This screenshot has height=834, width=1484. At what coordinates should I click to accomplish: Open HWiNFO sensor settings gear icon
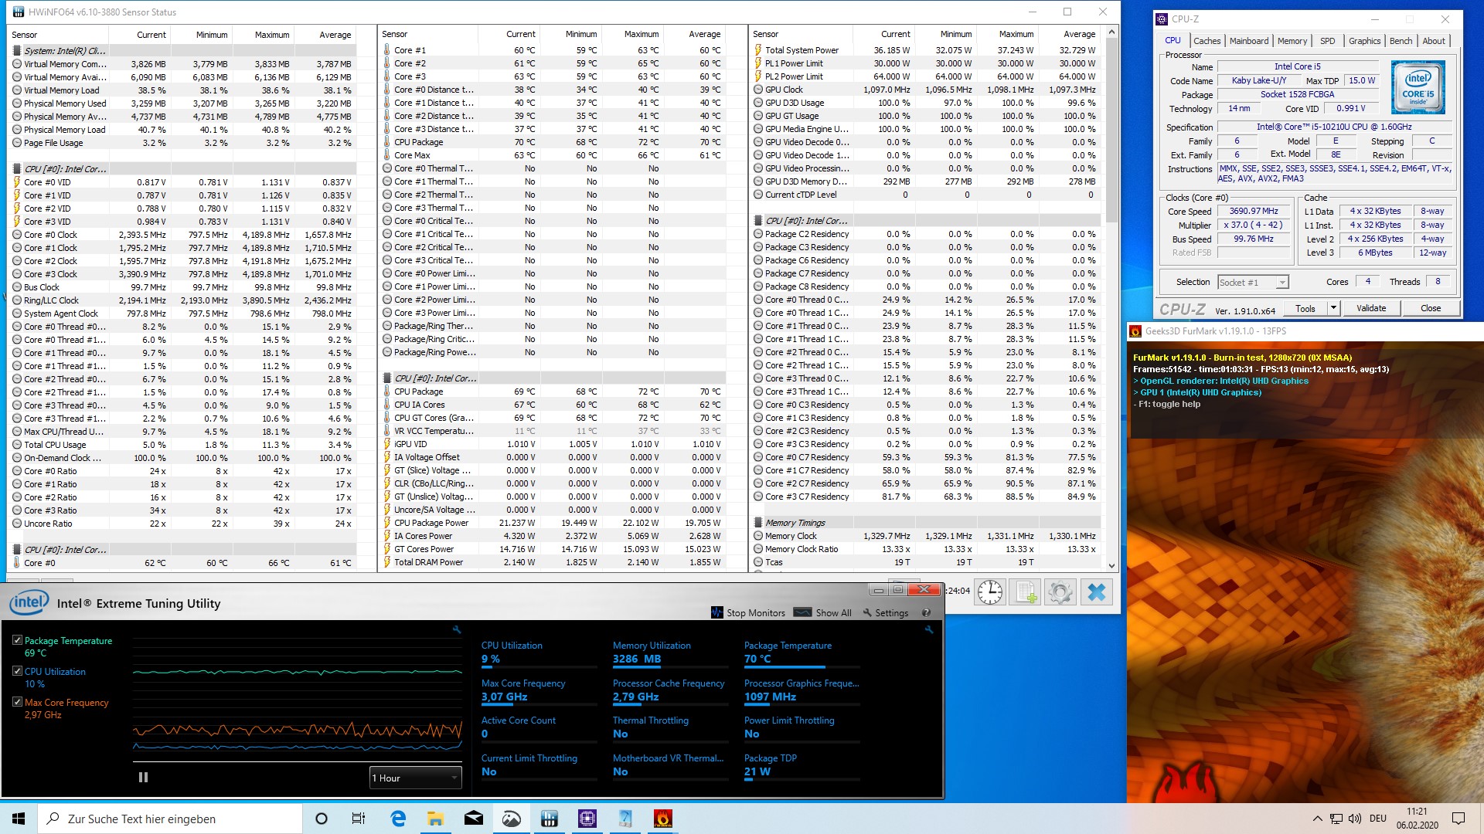click(1060, 592)
